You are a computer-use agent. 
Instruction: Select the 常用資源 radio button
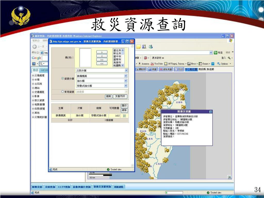click(63, 92)
